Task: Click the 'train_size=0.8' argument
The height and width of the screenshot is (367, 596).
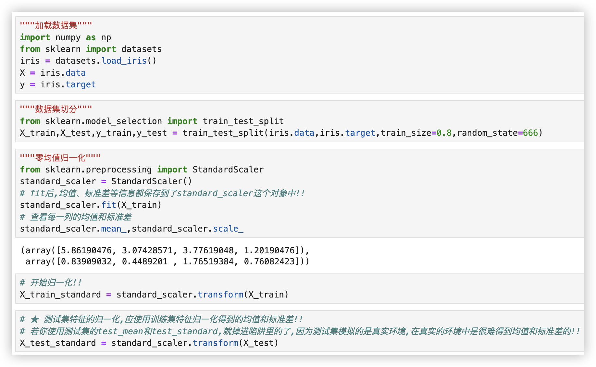Action: [x=416, y=133]
